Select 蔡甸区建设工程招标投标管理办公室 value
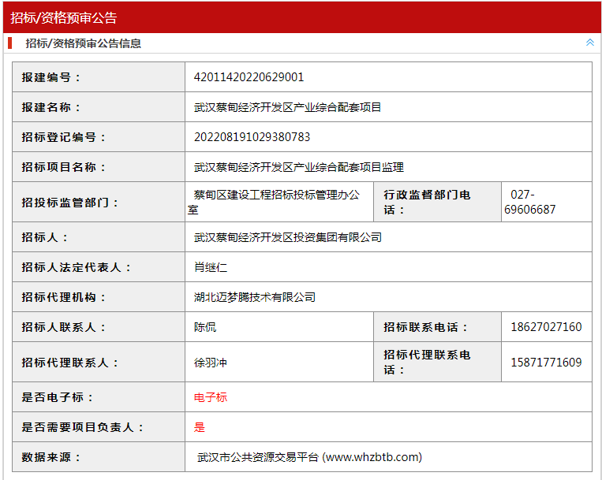The image size is (602, 480). [273, 202]
